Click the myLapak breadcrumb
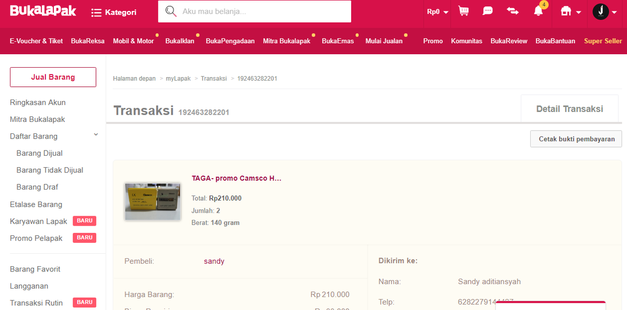Viewport: 627px width, 310px height. point(178,79)
